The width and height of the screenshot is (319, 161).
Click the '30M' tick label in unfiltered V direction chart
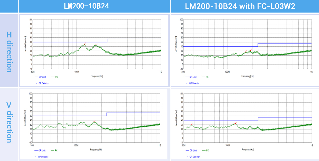pyautogui.click(x=32, y=145)
